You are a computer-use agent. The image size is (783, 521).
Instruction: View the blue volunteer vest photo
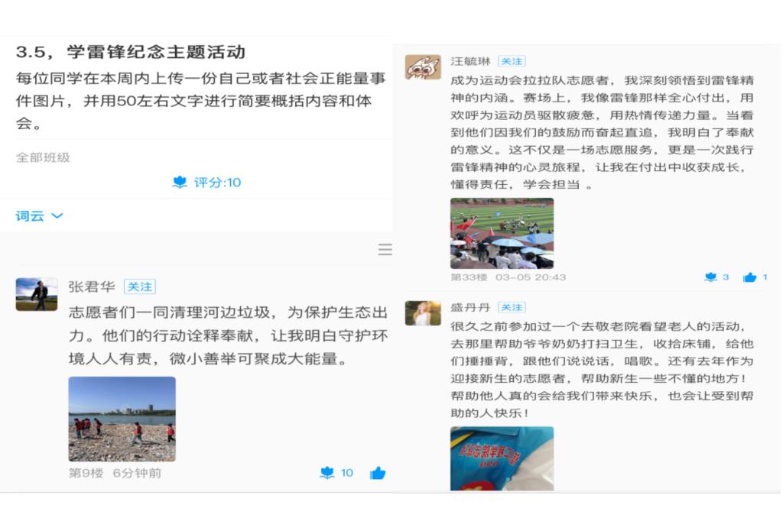click(x=502, y=458)
